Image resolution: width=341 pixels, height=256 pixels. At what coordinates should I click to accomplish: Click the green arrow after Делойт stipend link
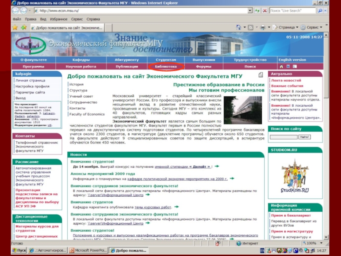[x=217, y=166]
